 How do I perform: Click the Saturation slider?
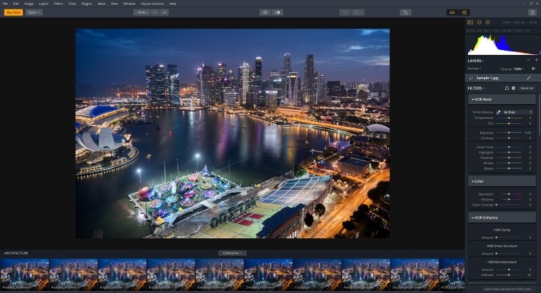509,194
